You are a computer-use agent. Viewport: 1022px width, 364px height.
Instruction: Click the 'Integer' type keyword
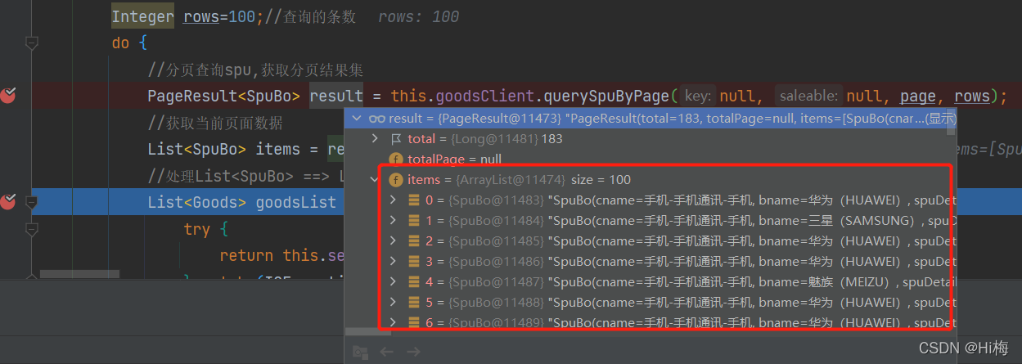[142, 17]
